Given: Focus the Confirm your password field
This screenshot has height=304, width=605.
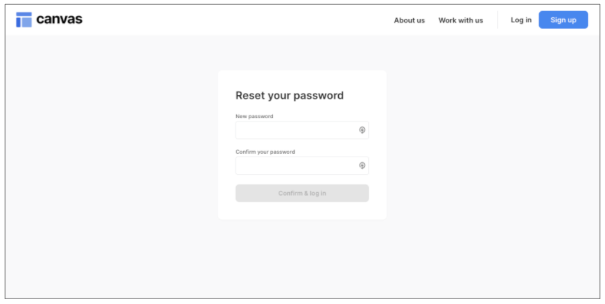Looking at the screenshot, I should (295, 166).
